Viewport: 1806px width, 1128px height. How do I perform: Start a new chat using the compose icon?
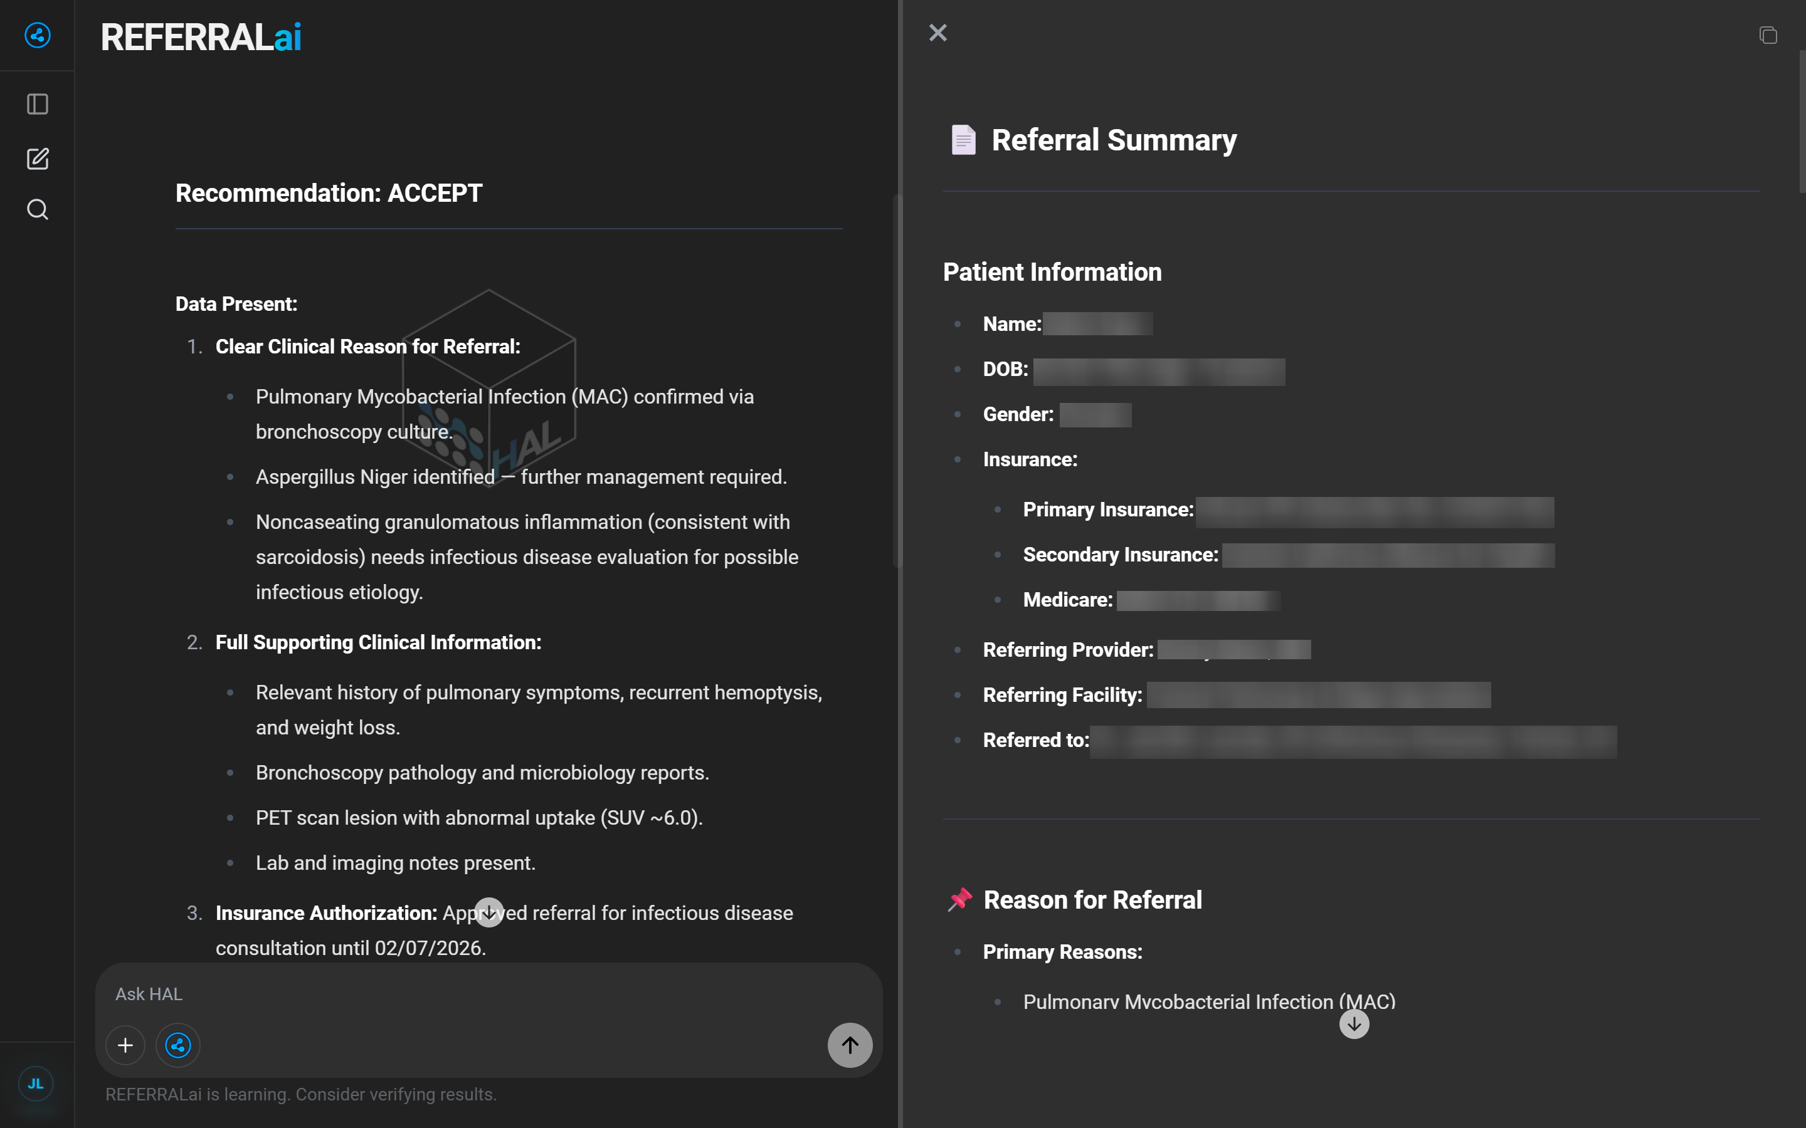click(x=36, y=158)
